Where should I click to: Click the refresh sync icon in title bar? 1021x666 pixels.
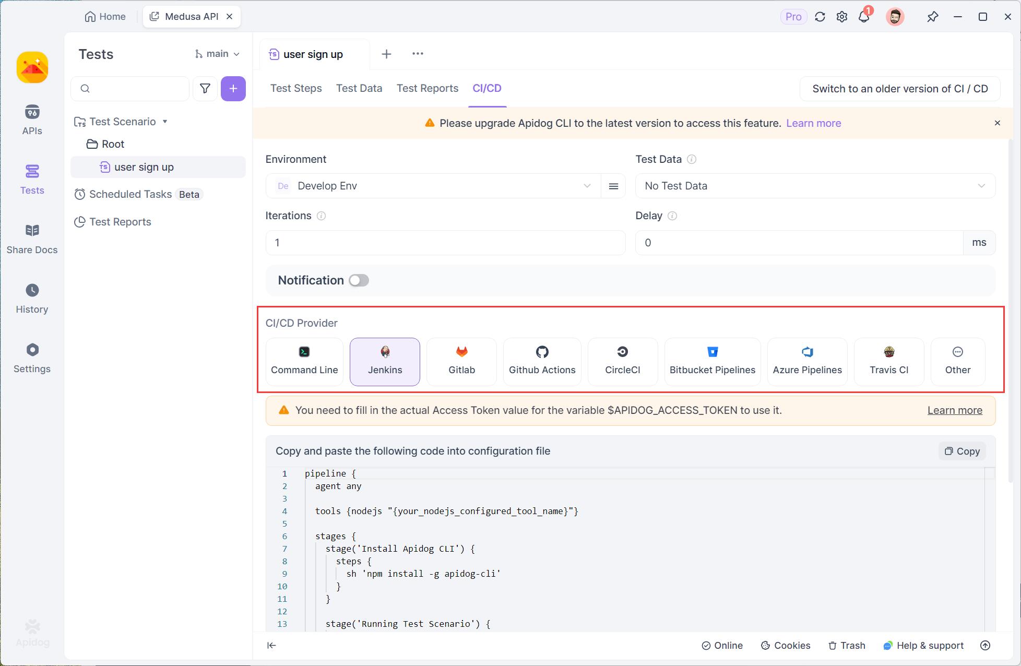click(x=820, y=17)
